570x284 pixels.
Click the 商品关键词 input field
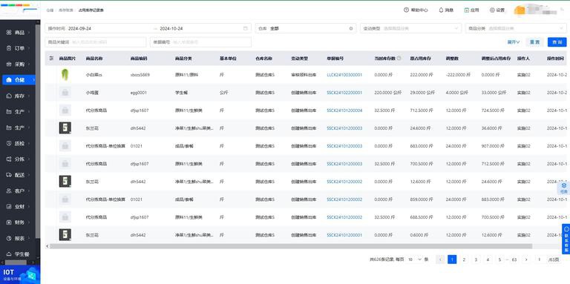pyautogui.click(x=96, y=42)
